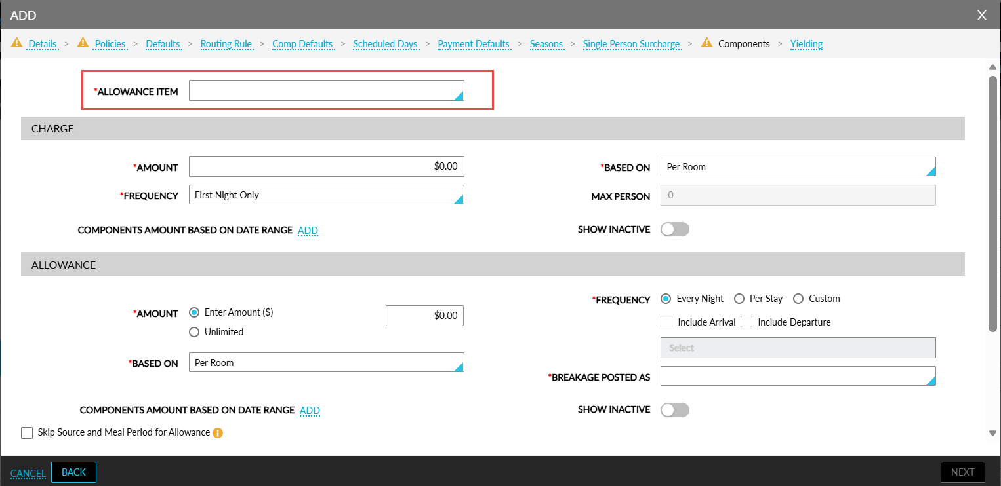Viewport: 1001px width, 486px height.
Task: Toggle Show Inactive in Allowance section
Action: pyautogui.click(x=675, y=409)
